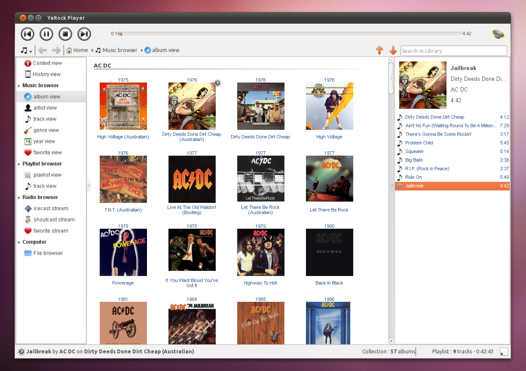The width and height of the screenshot is (526, 371).
Task: Click the playlist panel collapse handle
Action: pos(392,186)
